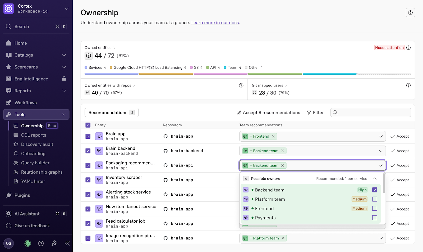Uncheck the Brain backend row checkbox
The width and height of the screenshot is (423, 252).
pos(88,151)
